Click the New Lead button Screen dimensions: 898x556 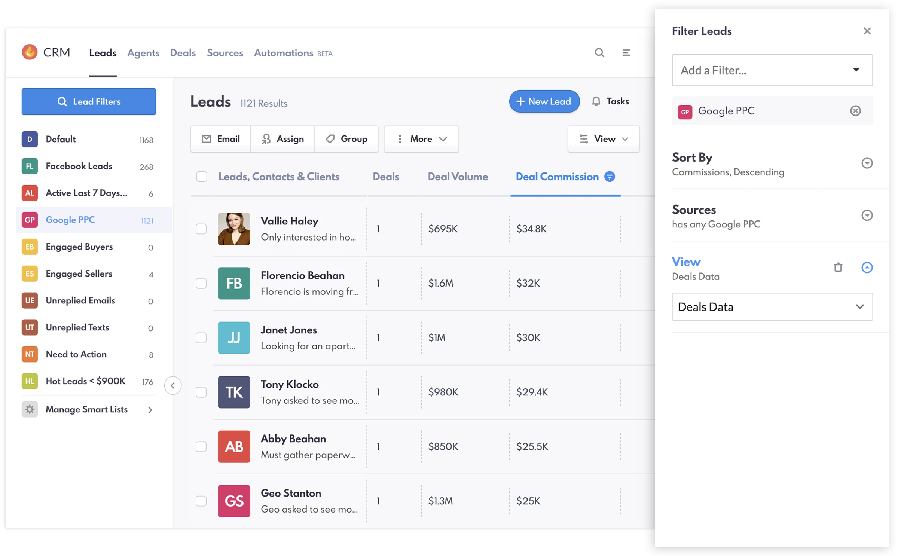coord(544,101)
